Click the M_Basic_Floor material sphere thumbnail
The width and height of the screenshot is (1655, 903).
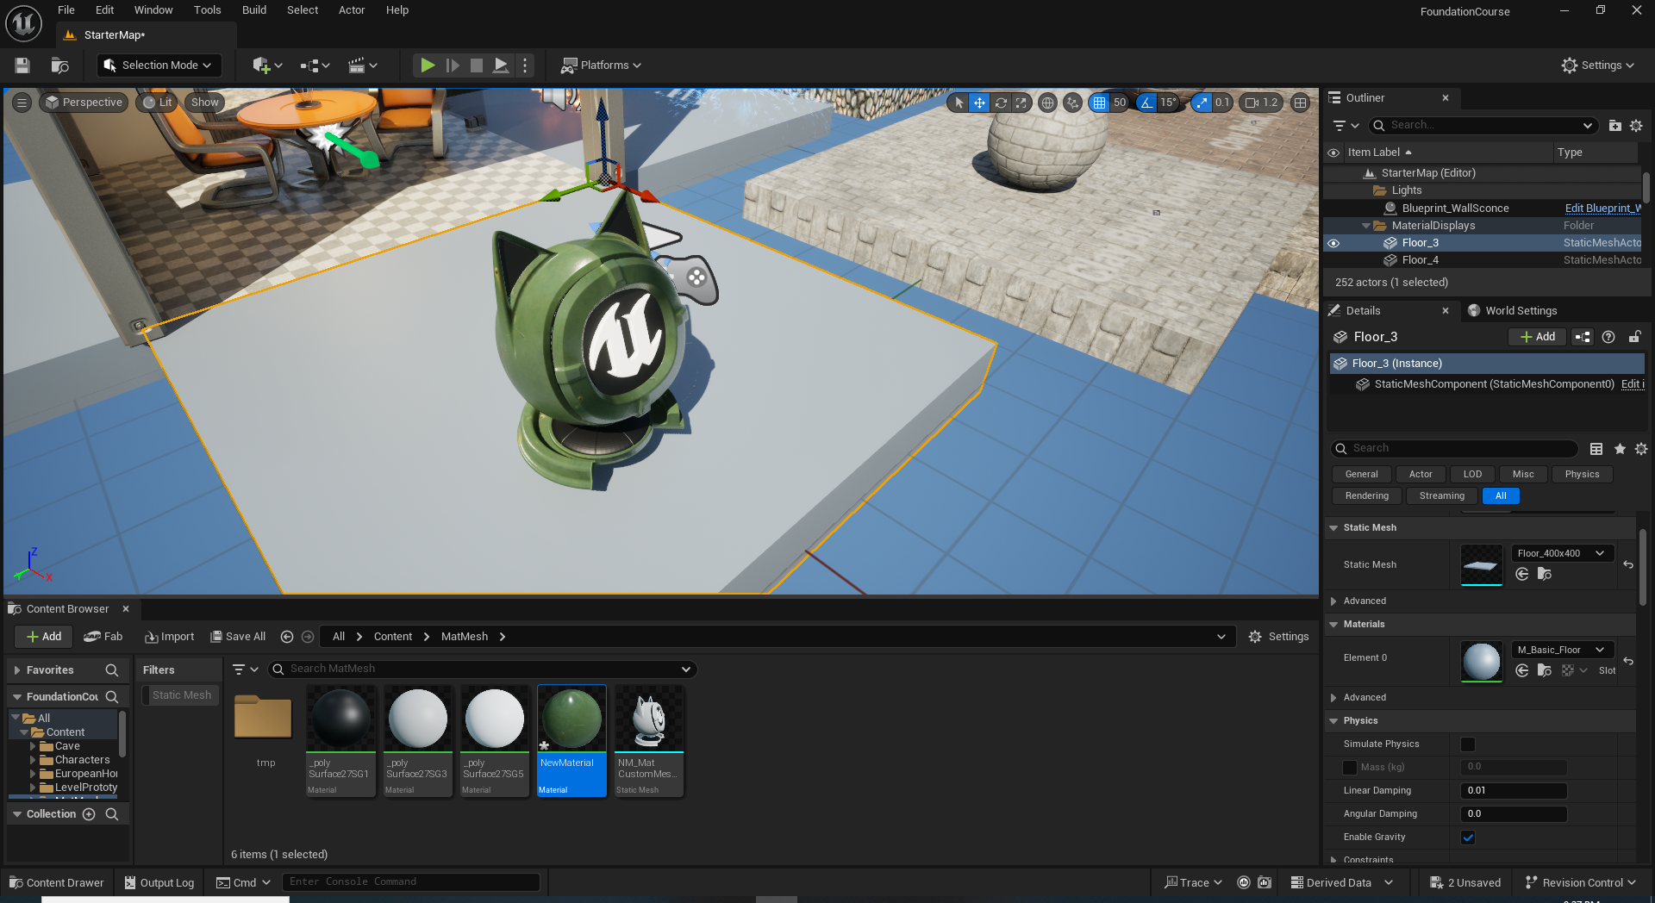tap(1482, 662)
